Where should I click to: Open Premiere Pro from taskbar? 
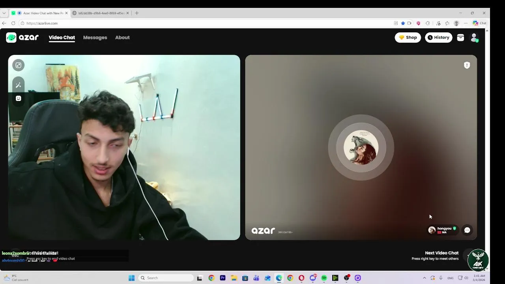pyautogui.click(x=223, y=278)
